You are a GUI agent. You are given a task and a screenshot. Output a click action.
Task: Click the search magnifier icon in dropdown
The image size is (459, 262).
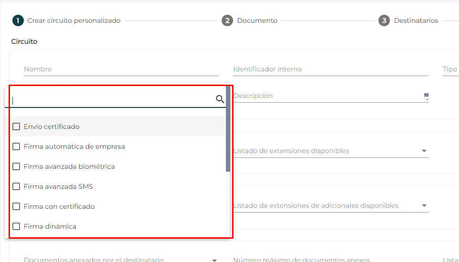click(x=220, y=99)
